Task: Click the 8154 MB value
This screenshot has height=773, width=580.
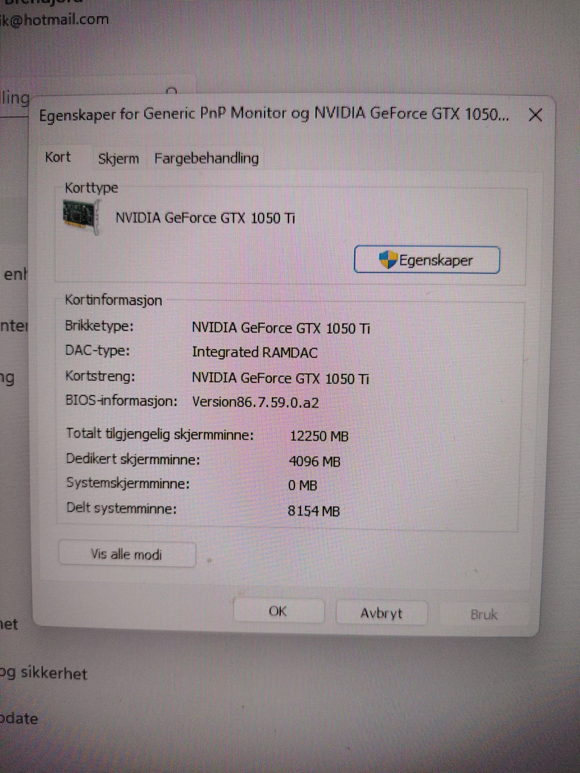Action: 314,511
